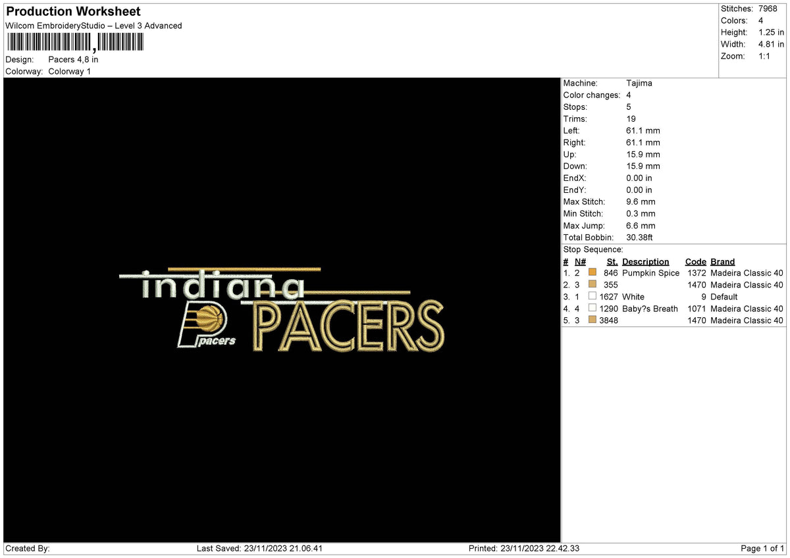Click 'Last Saved: 23/11/2023 21.06.41' footer
The image size is (790, 558).
[259, 548]
